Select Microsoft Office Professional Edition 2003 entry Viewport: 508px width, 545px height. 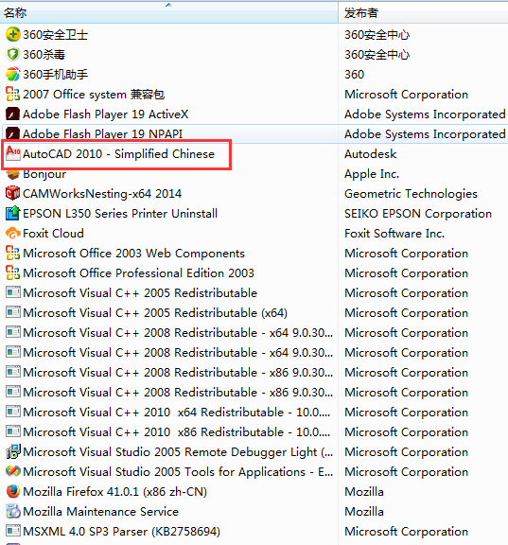(x=138, y=272)
